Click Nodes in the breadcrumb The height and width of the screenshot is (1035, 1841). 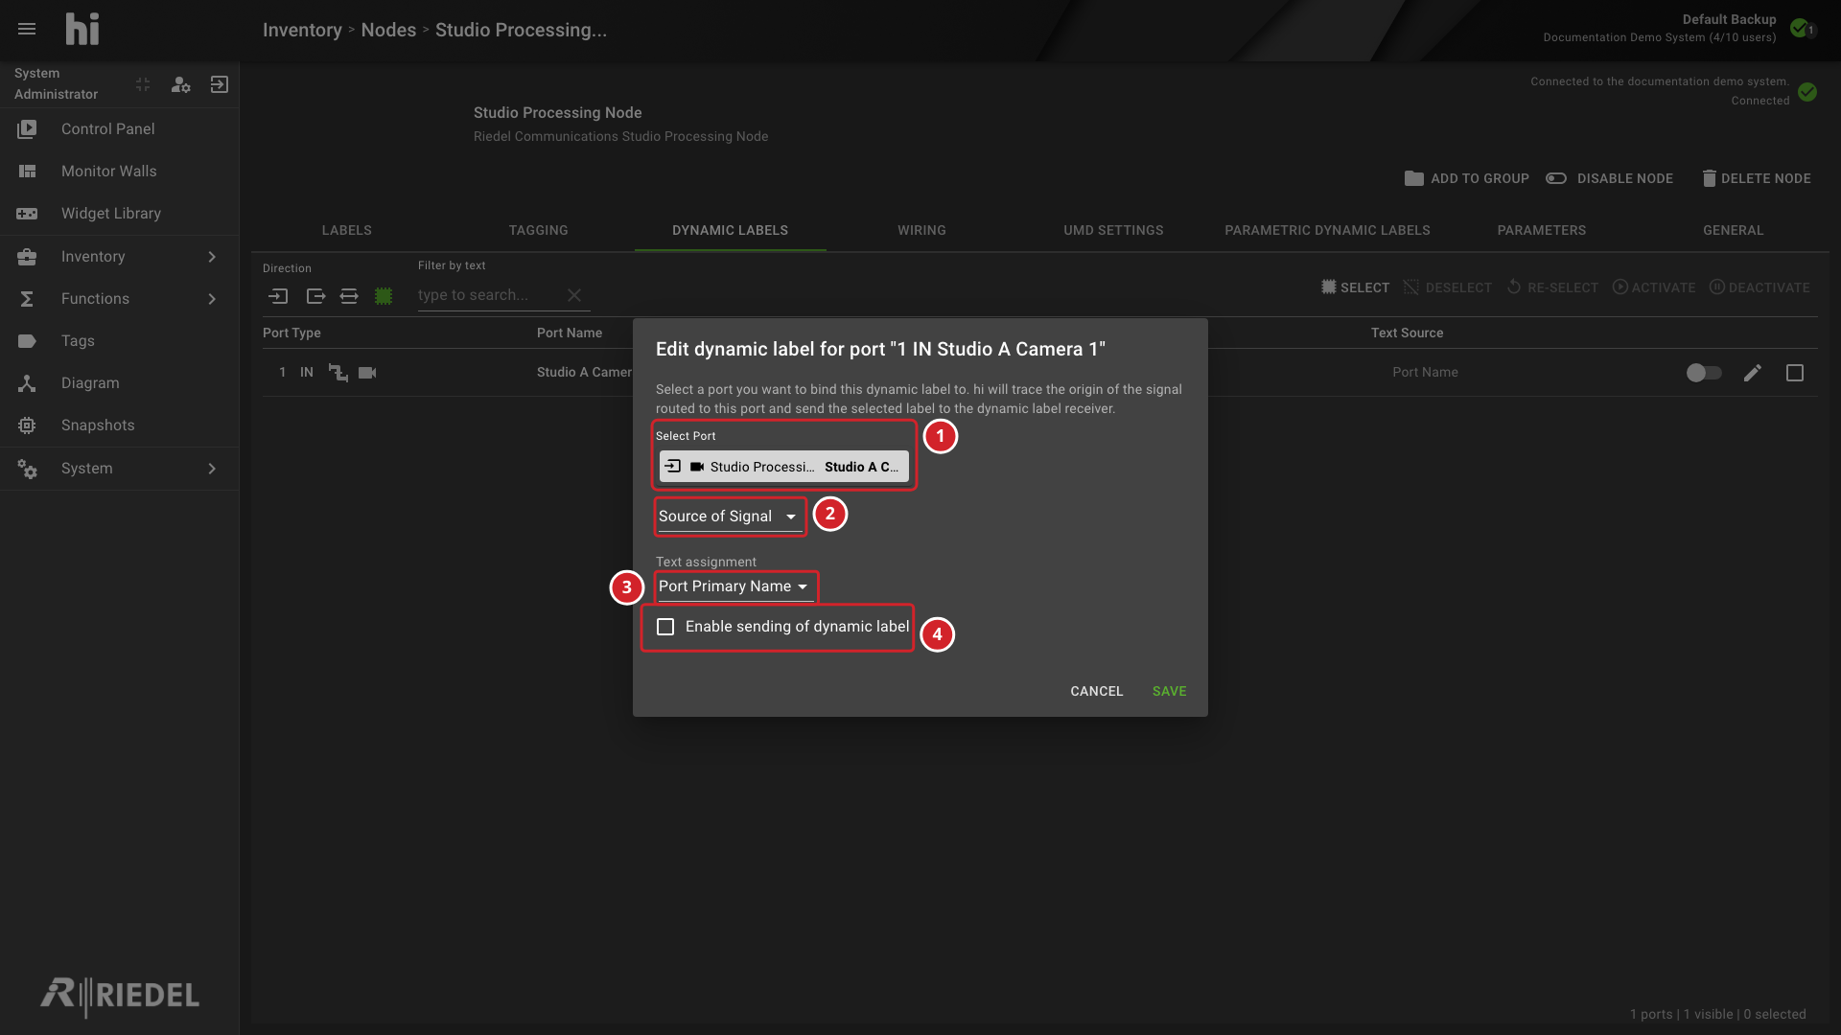pos(388,30)
